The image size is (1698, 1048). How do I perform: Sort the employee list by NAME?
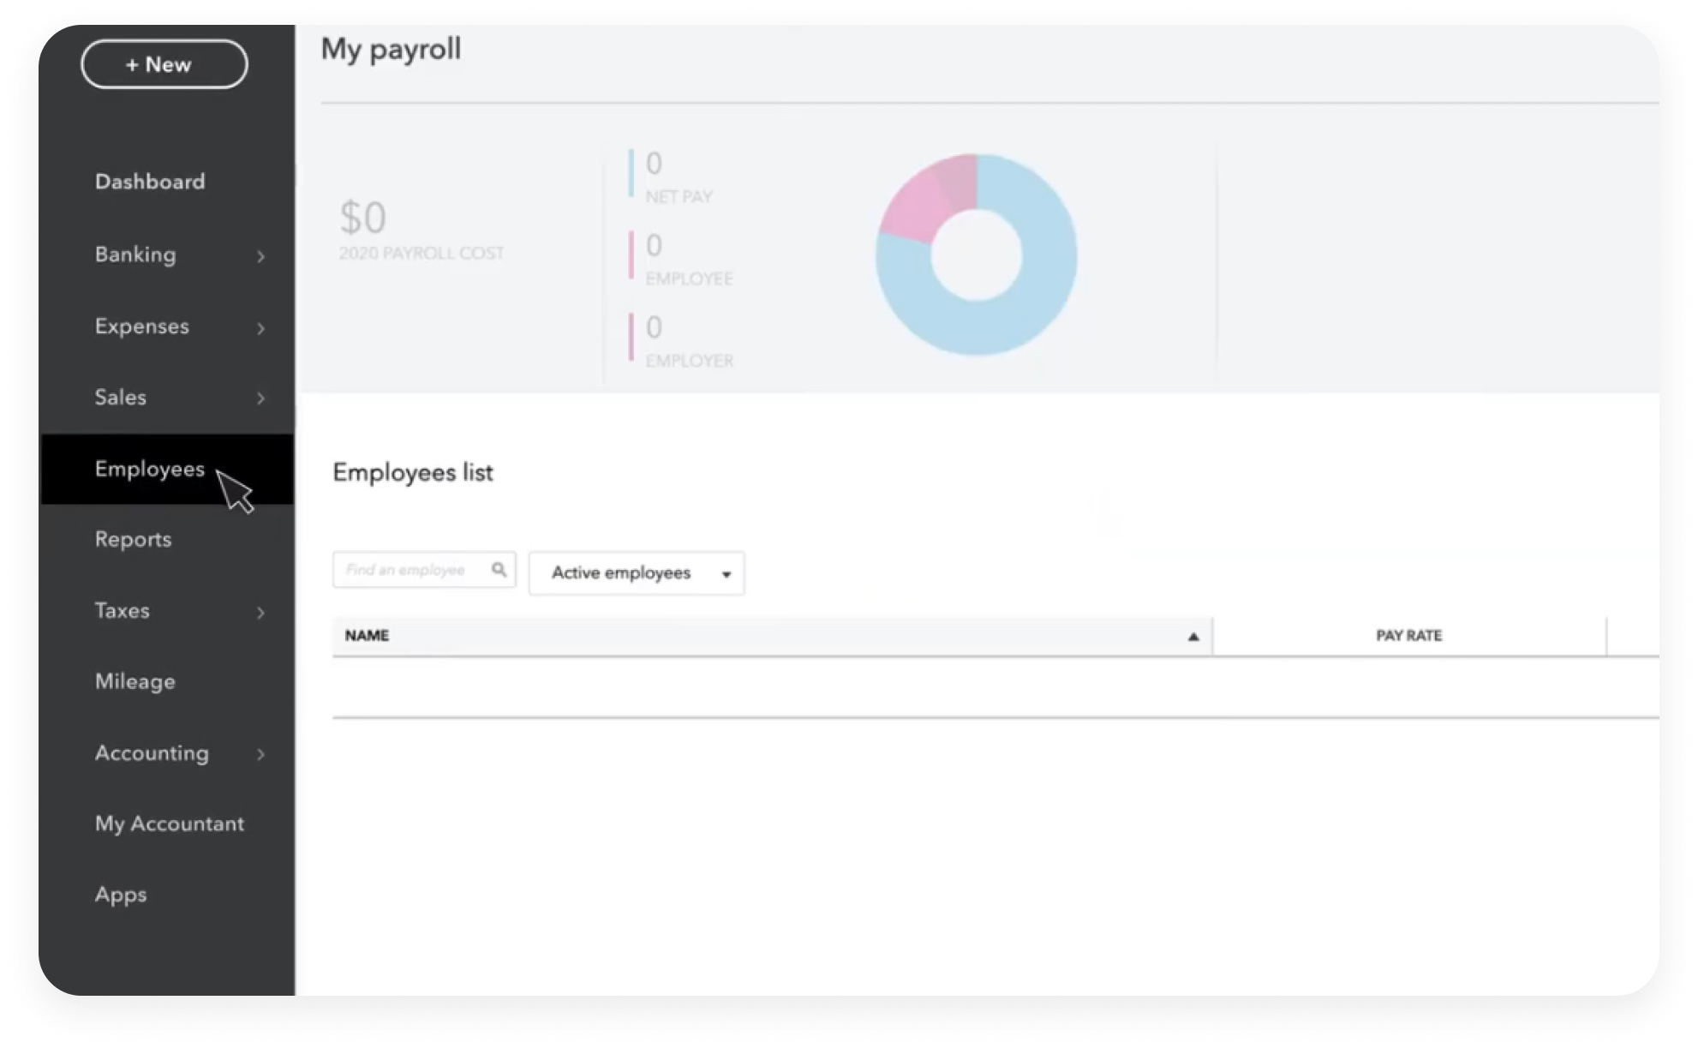coord(368,635)
